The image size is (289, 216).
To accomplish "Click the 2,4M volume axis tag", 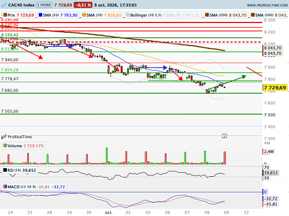I will [x=269, y=151].
